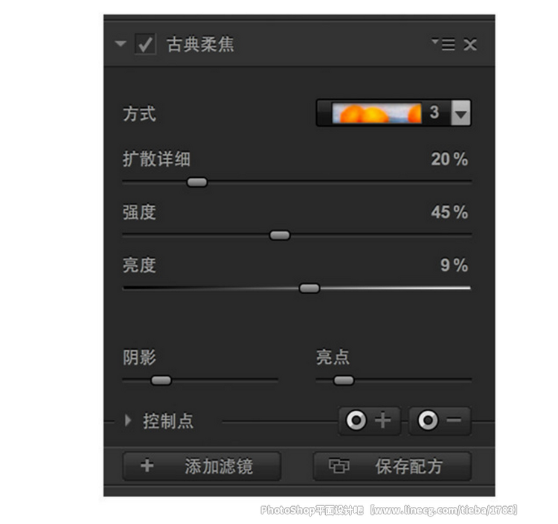Image resolution: width=558 pixels, height=524 pixels.
Task: Remove the 古典柔焦 filter with X icon
Action: pos(470,45)
